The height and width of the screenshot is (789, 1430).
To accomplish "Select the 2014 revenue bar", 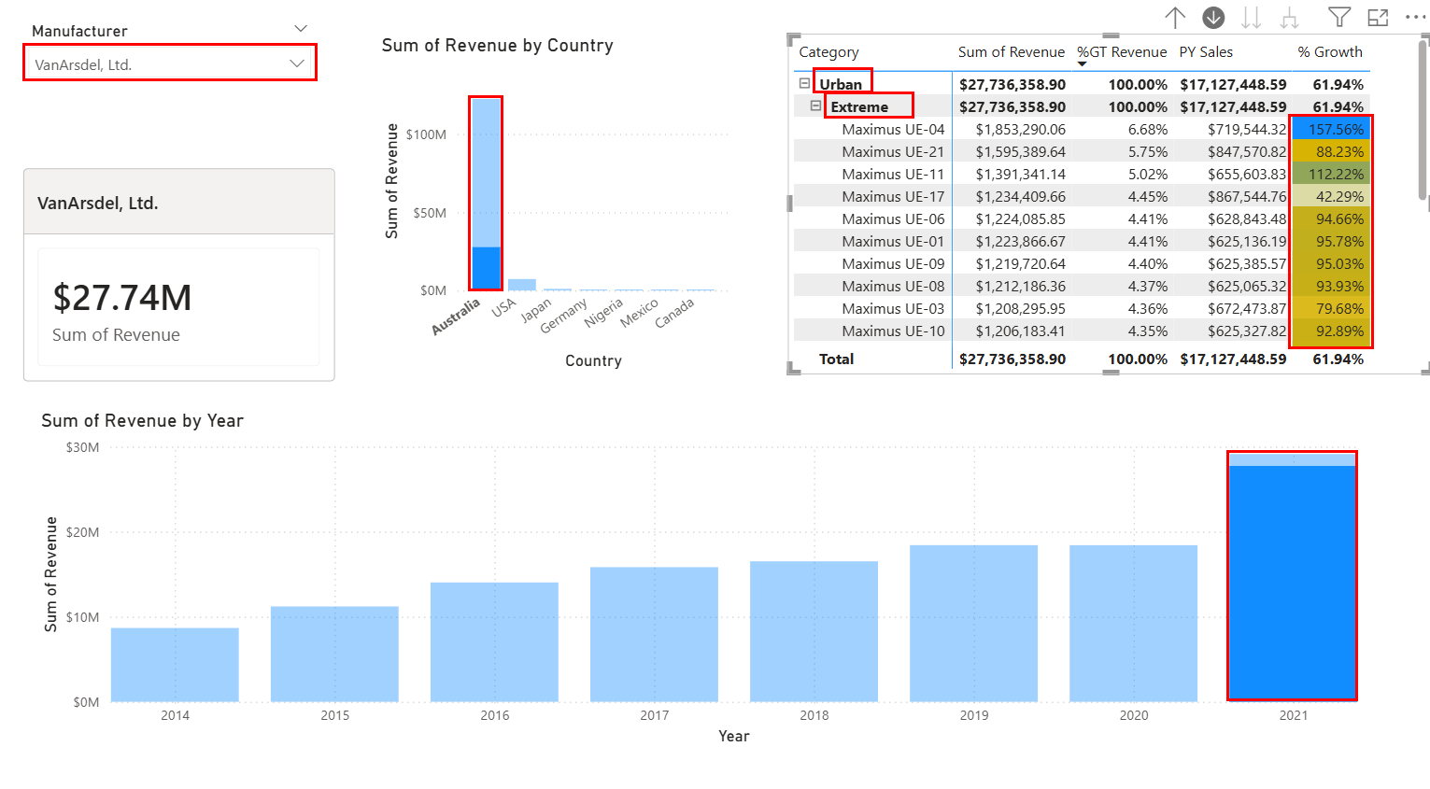I will [x=175, y=665].
